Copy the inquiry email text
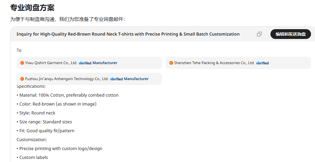The height and width of the screenshot is (162, 315). 259,34
